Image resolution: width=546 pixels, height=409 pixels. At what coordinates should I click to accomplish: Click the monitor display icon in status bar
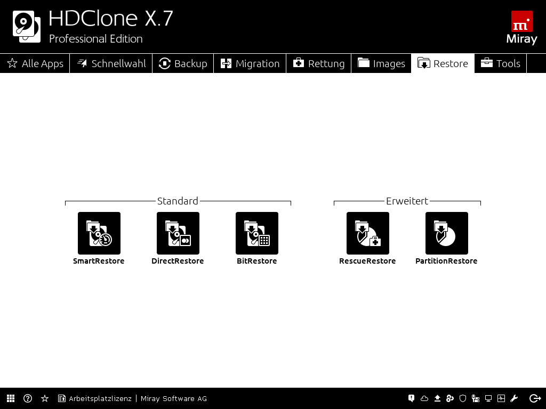[x=488, y=398]
